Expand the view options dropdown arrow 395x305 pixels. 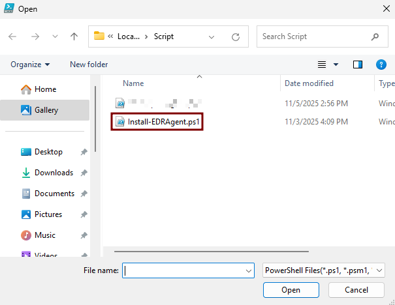click(x=336, y=65)
